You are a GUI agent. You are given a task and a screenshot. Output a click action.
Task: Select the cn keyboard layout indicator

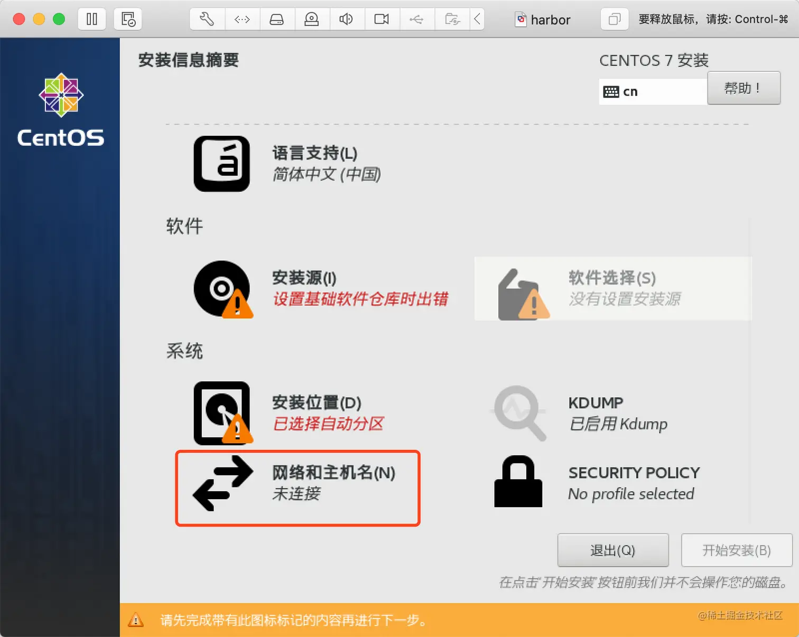(653, 92)
